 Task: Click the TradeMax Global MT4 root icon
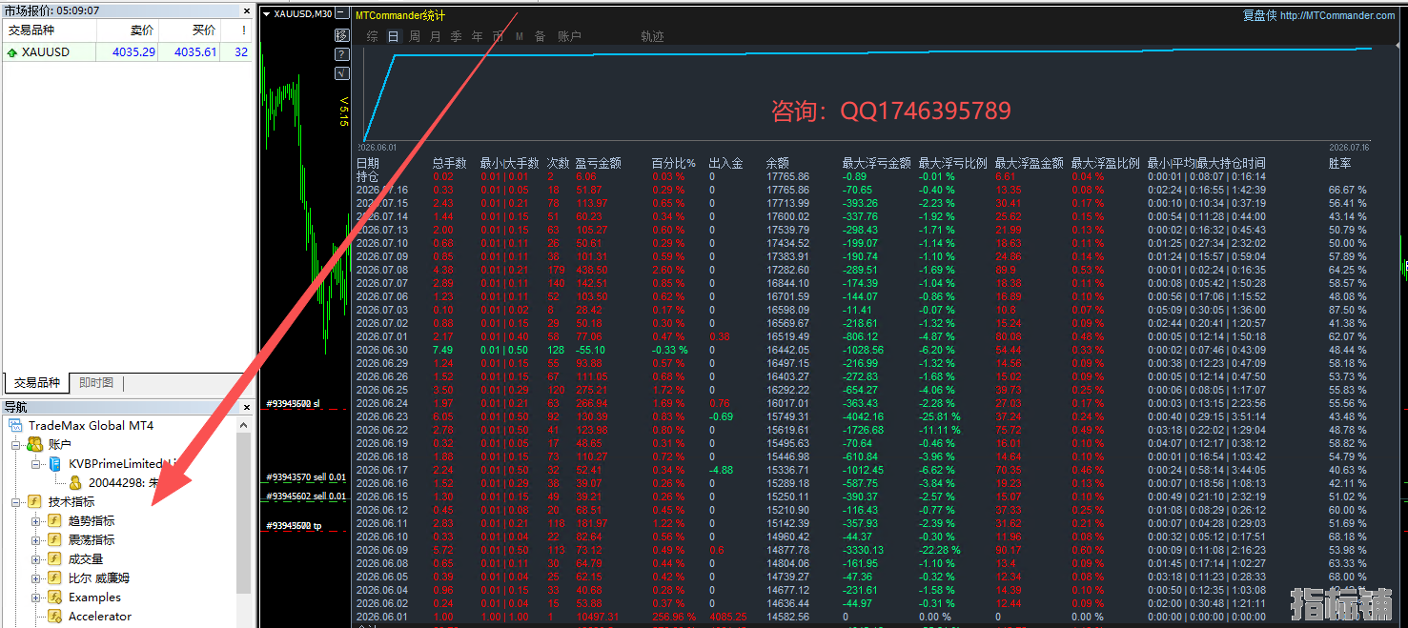point(16,425)
